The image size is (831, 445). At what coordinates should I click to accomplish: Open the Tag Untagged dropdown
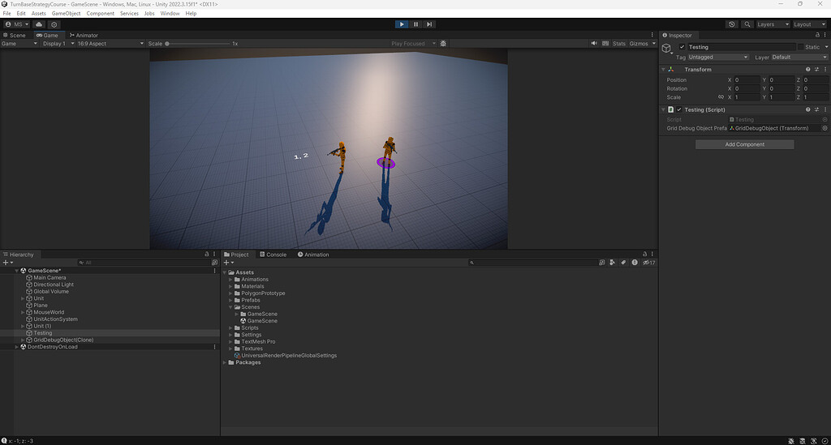(x=718, y=58)
